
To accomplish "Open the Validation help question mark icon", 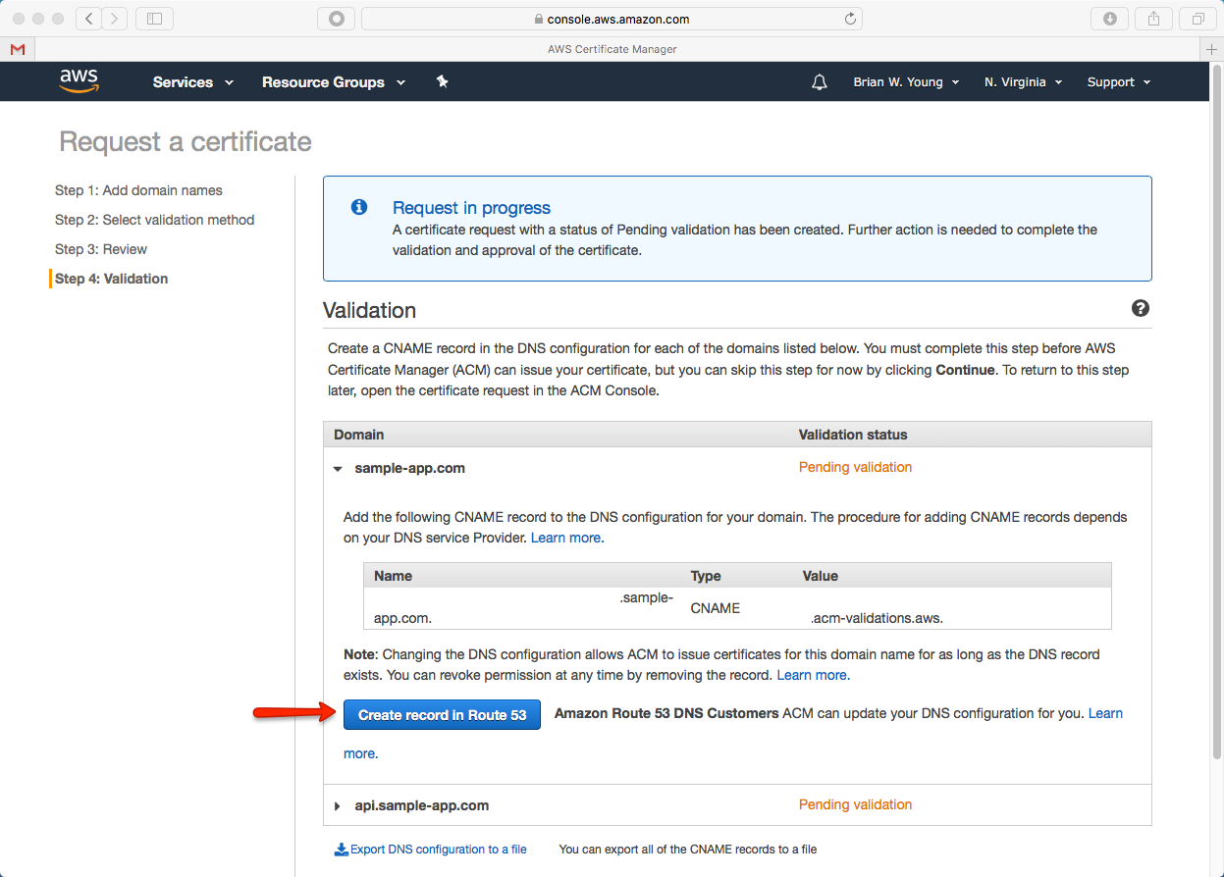I will pos(1140,308).
